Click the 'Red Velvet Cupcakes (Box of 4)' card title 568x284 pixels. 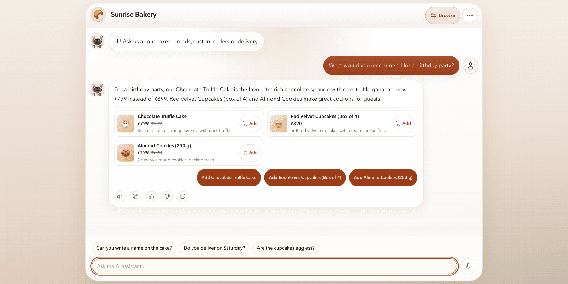[x=325, y=116]
